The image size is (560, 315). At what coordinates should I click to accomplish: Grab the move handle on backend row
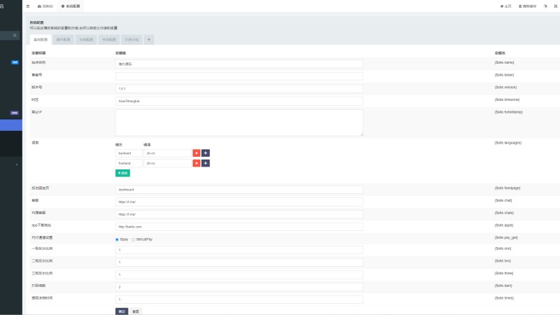coord(206,153)
